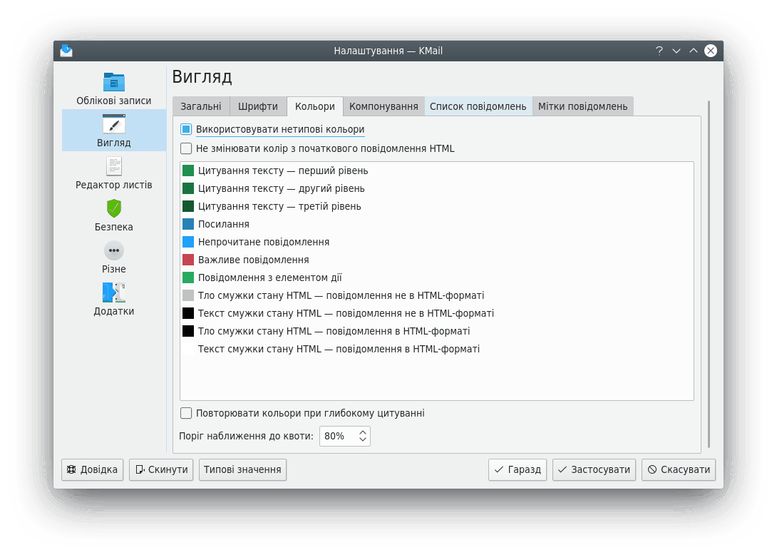Image resolution: width=777 pixels, height=555 pixels.
Task: Open the Додатки plugins icon
Action: pos(114,292)
